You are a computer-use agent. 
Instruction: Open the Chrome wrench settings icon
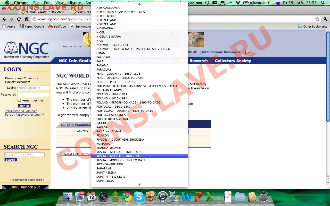pos(326,19)
